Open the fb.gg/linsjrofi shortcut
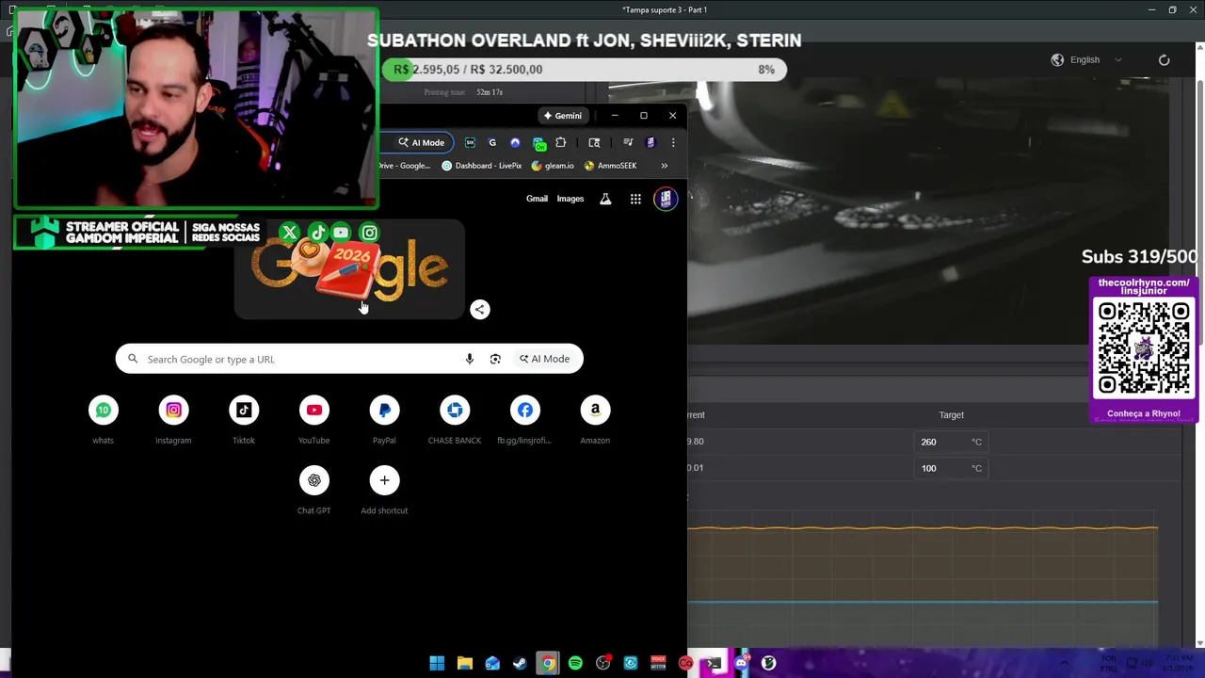Viewport: 1205px width, 678px height. pos(525,419)
